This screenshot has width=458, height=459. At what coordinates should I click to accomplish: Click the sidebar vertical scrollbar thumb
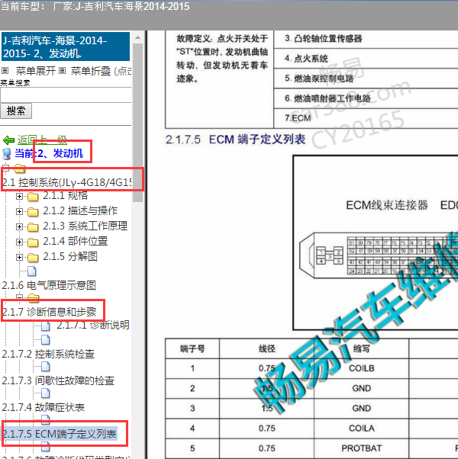(x=137, y=123)
